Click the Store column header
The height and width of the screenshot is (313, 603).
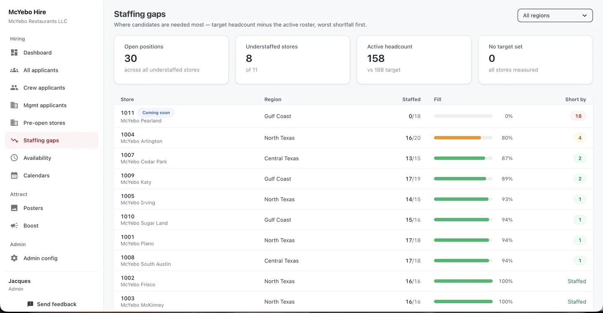point(127,99)
